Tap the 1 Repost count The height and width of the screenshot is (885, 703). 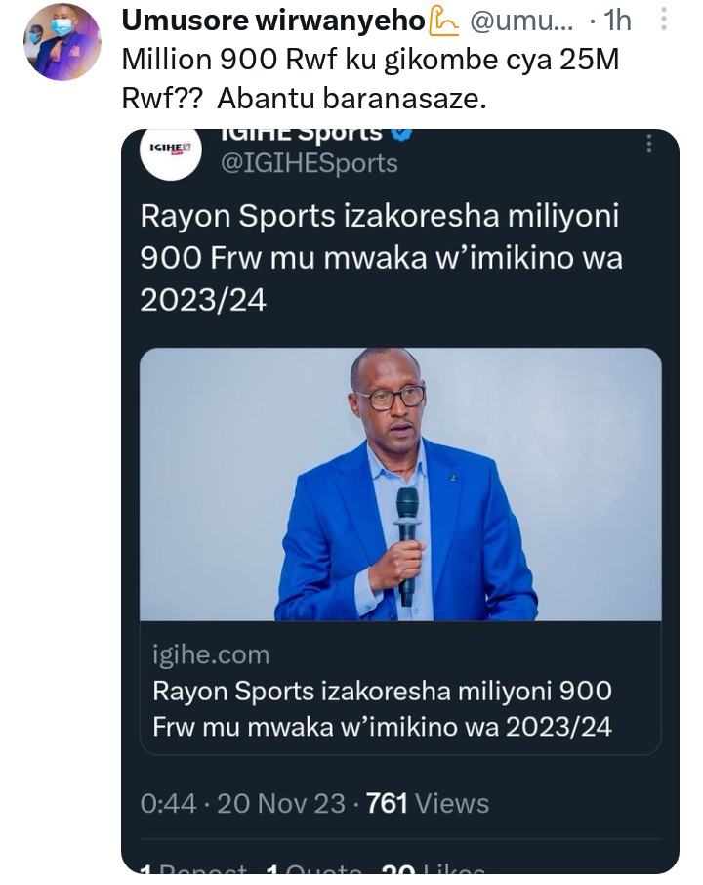(x=193, y=867)
